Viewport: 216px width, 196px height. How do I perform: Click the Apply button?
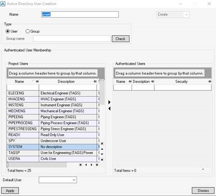coord(10,191)
